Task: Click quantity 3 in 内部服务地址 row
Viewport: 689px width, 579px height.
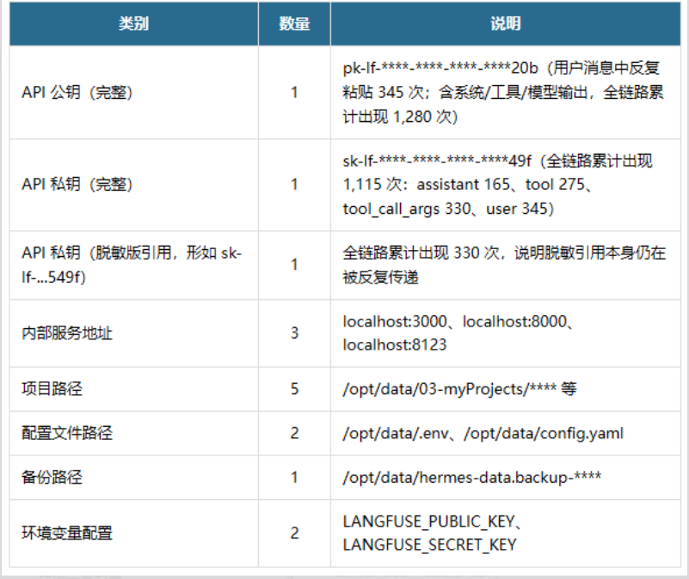Action: (294, 333)
